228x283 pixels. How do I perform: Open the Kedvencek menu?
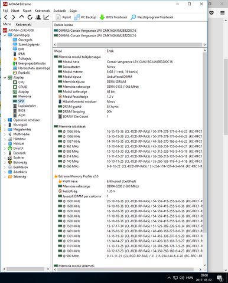click(43, 11)
